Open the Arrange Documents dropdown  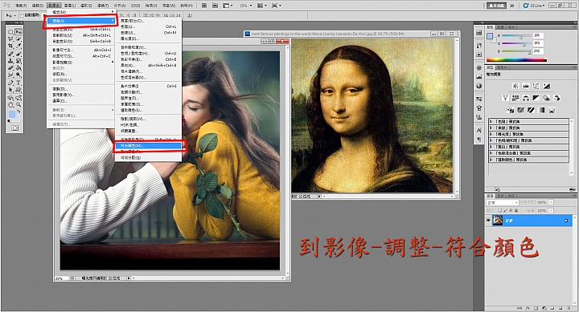[228, 6]
